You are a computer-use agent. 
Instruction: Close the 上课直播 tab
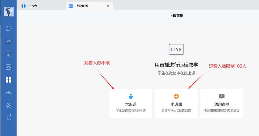click(x=108, y=6)
